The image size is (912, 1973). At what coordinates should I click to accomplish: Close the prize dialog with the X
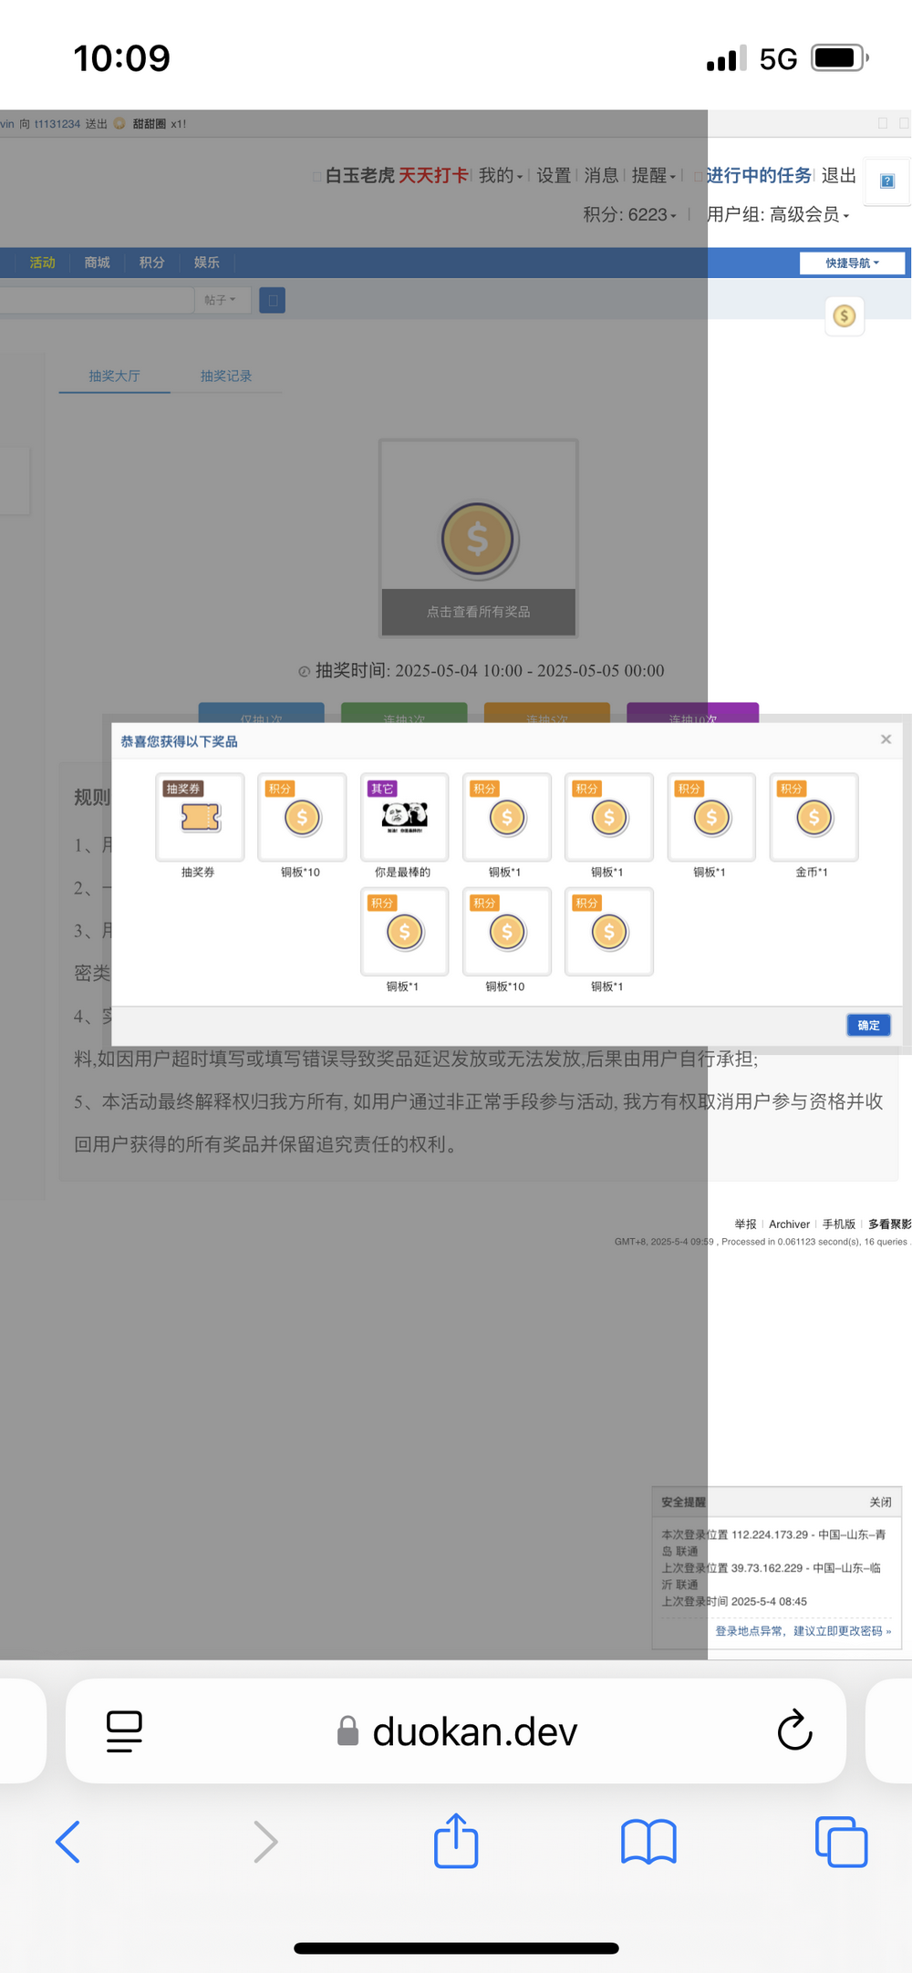pos(885,739)
